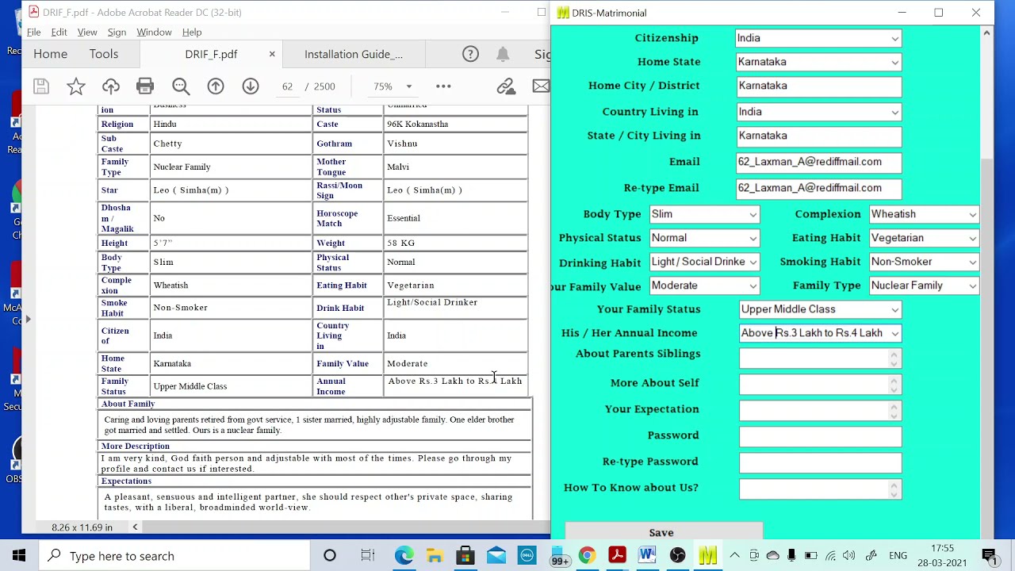Open the File menu in Acrobat
The width and height of the screenshot is (1015, 571).
[34, 32]
